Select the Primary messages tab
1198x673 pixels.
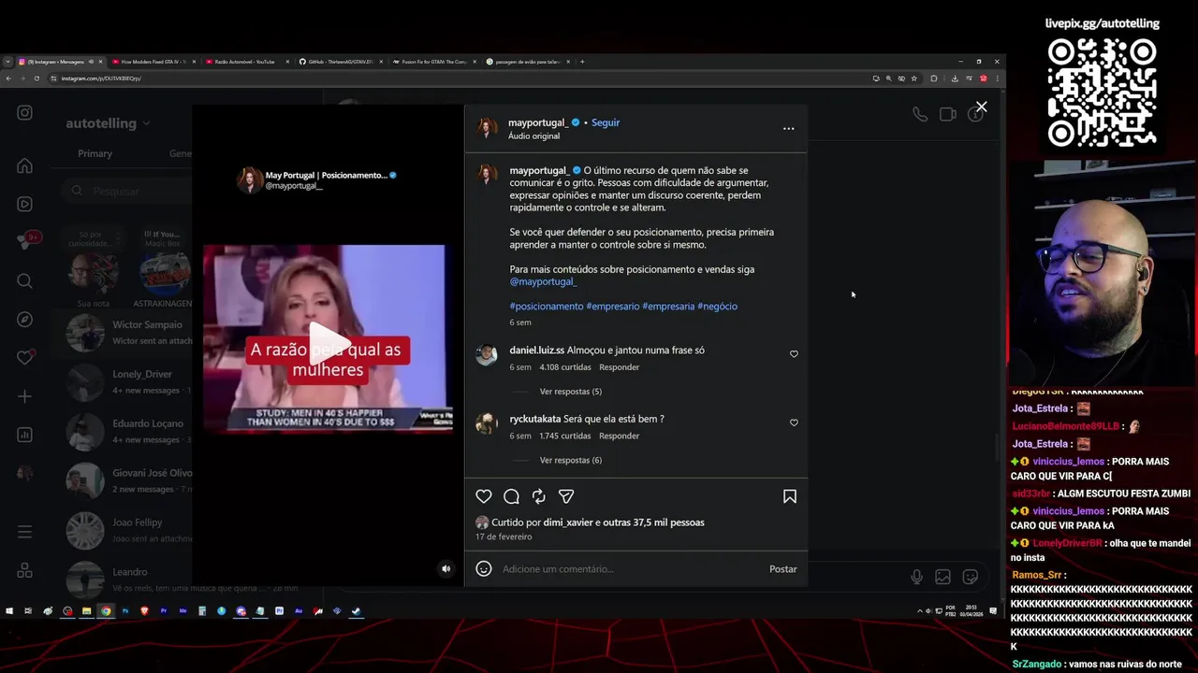click(95, 153)
